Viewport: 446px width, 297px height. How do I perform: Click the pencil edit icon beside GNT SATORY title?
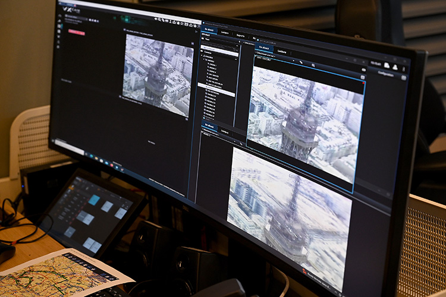pyautogui.click(x=301, y=62)
